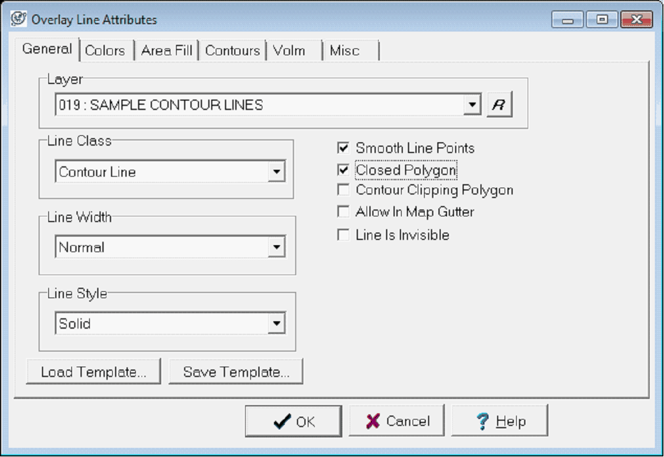Maximize the Overlay Line Attributes dialog
Image resolution: width=664 pixels, height=457 pixels.
602,20
